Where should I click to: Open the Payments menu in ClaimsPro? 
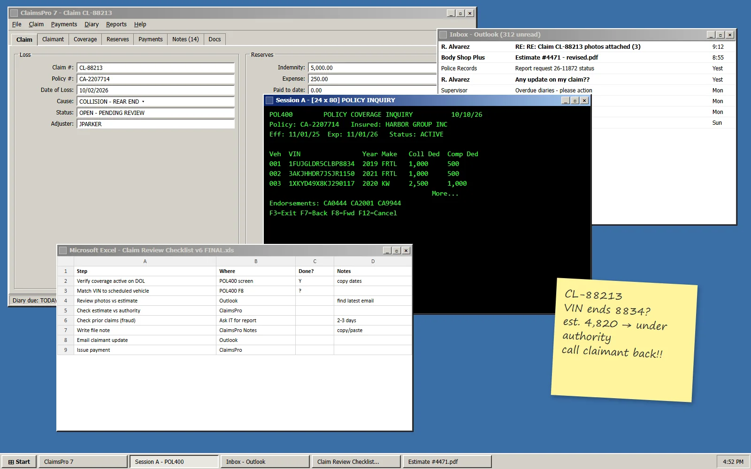[64, 24]
